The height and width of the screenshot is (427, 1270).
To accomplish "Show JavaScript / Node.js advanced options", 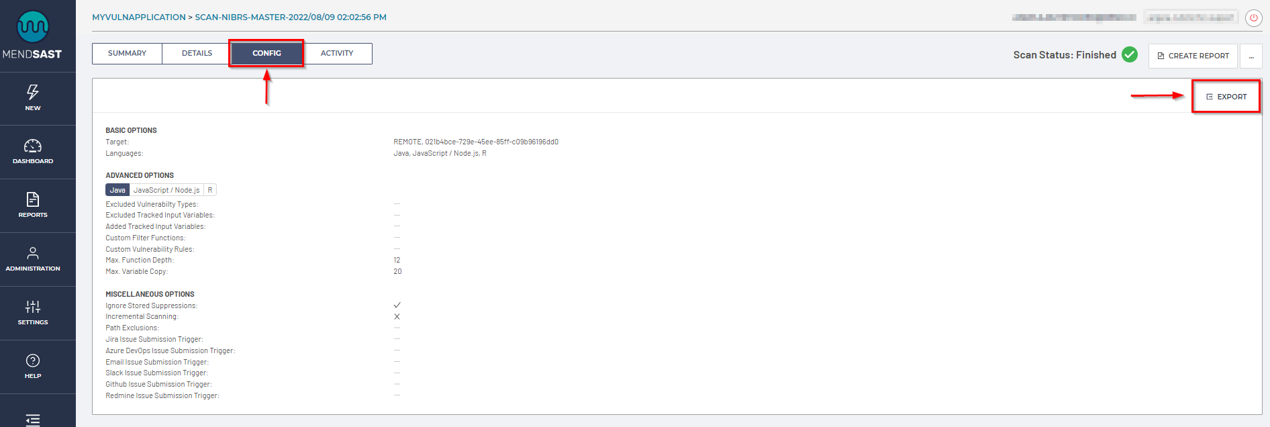I will pos(166,190).
